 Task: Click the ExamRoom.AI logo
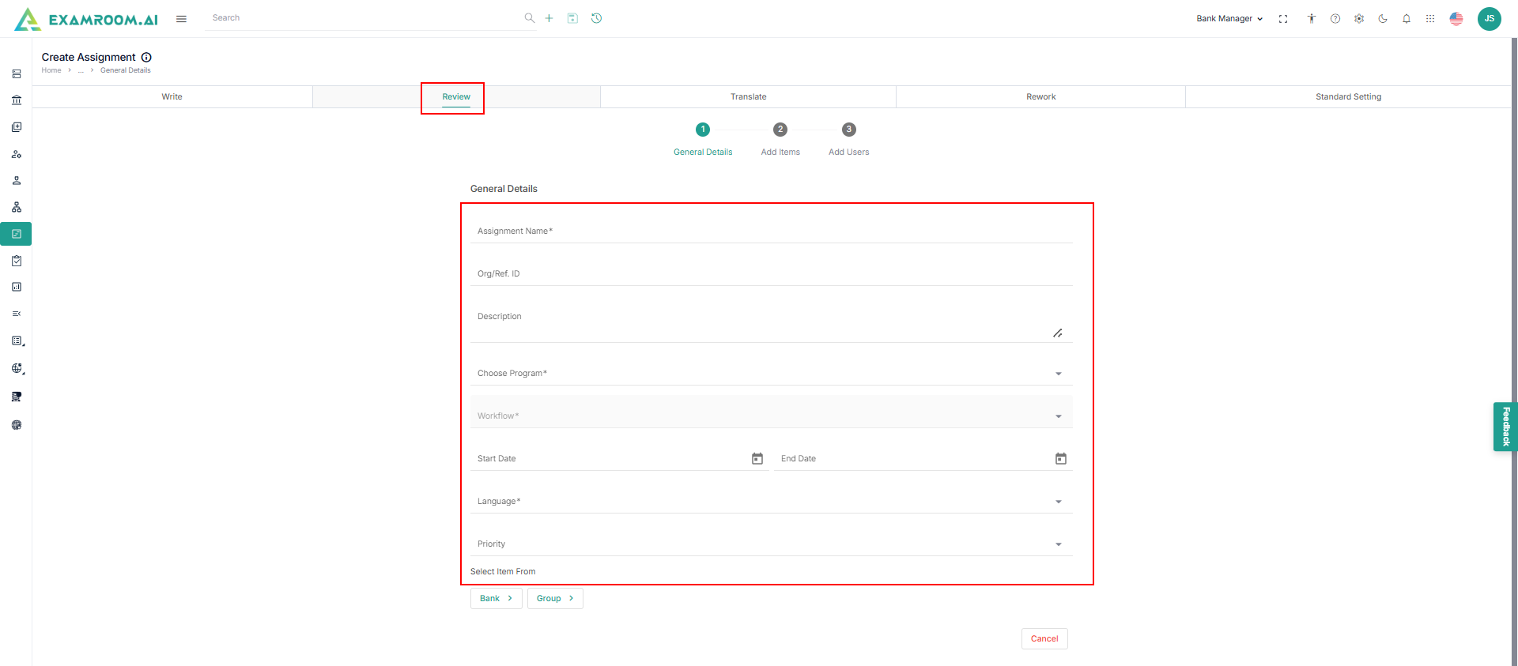click(86, 19)
